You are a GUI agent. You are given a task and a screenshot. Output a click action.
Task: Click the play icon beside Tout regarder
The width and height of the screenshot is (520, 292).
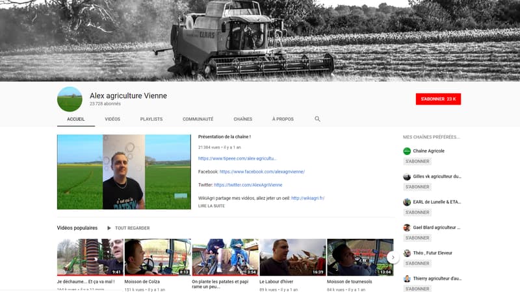click(109, 228)
